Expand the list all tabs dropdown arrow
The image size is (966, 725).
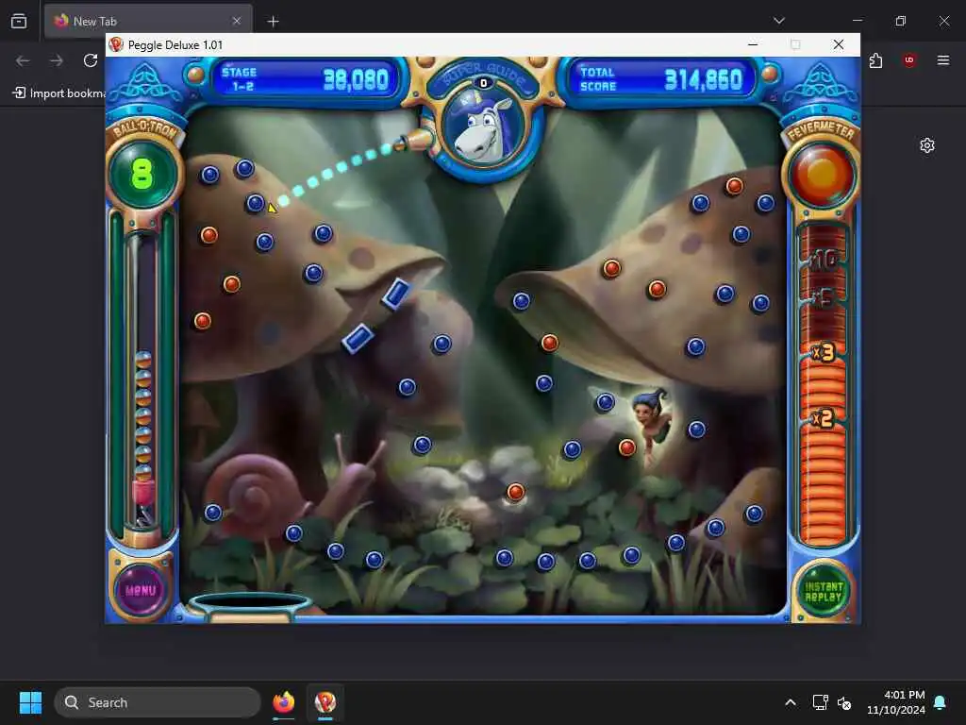click(778, 21)
